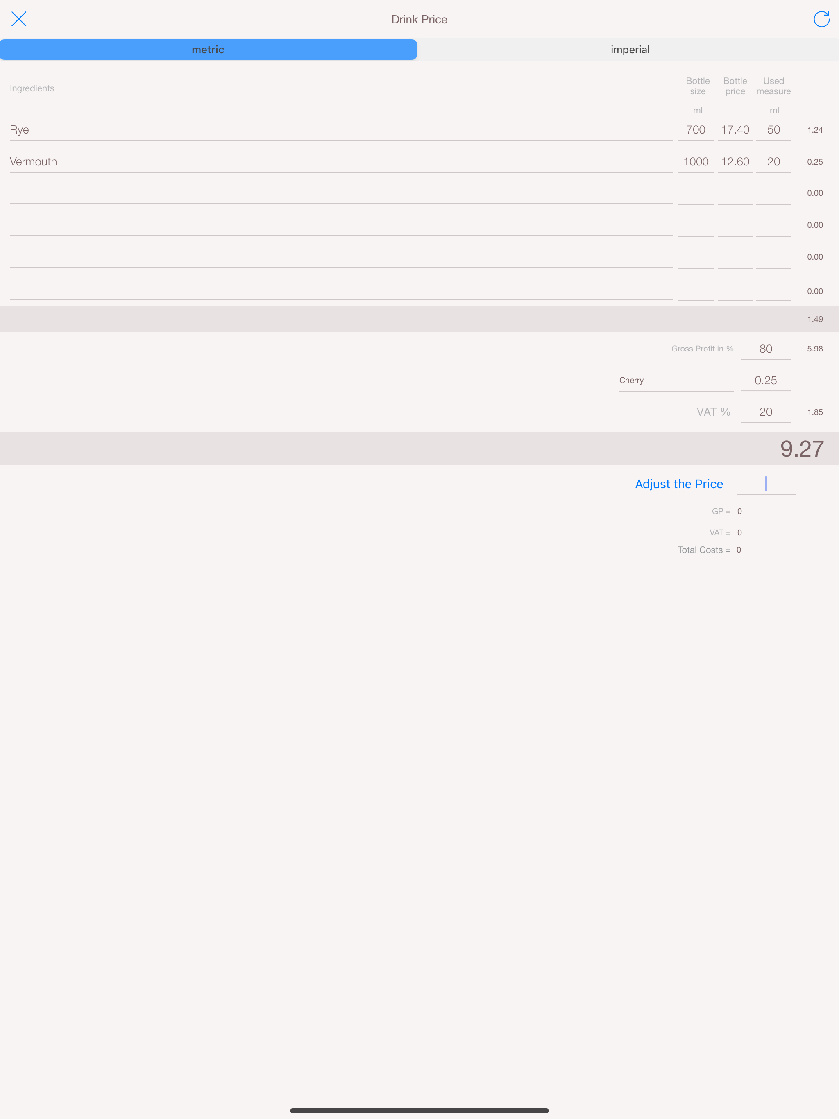Edit Vermouth bottle price 12.60

click(x=735, y=162)
